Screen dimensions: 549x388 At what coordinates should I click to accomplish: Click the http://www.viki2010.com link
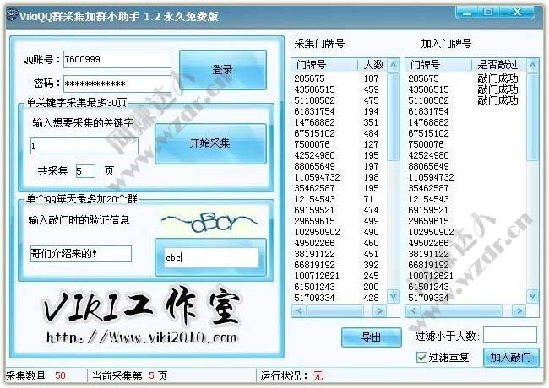tap(142, 337)
